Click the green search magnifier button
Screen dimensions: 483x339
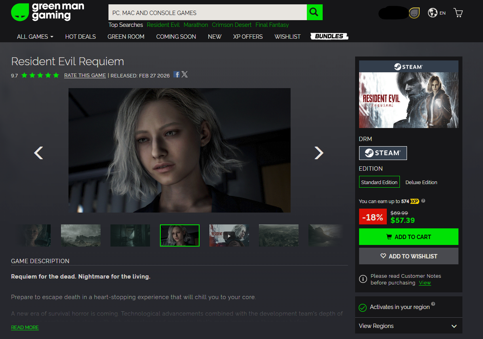pos(314,12)
